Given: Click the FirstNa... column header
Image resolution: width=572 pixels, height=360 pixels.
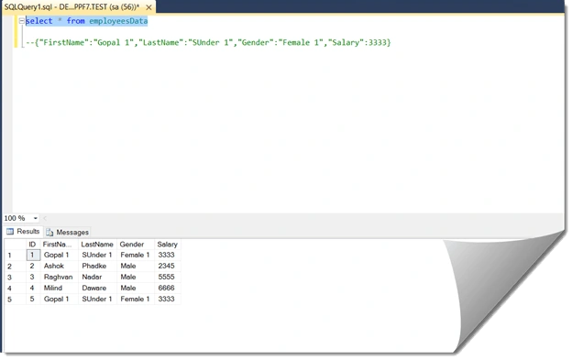Looking at the screenshot, I should pyautogui.click(x=59, y=245).
